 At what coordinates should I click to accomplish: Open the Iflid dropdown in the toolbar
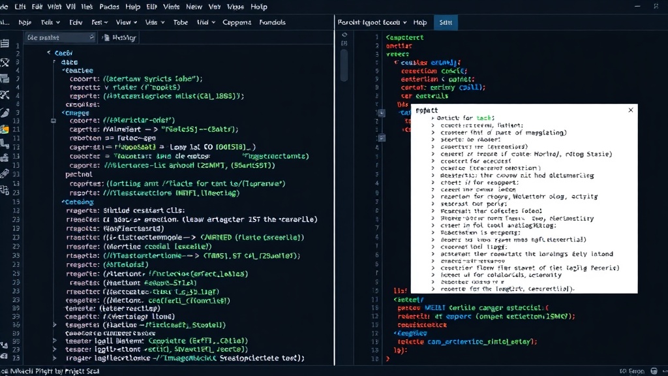(x=206, y=22)
